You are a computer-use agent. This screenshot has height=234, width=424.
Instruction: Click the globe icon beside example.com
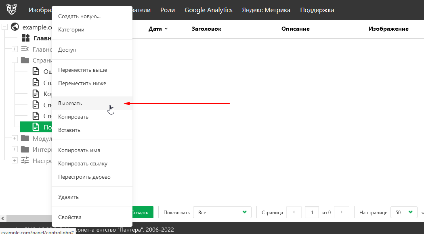click(15, 27)
